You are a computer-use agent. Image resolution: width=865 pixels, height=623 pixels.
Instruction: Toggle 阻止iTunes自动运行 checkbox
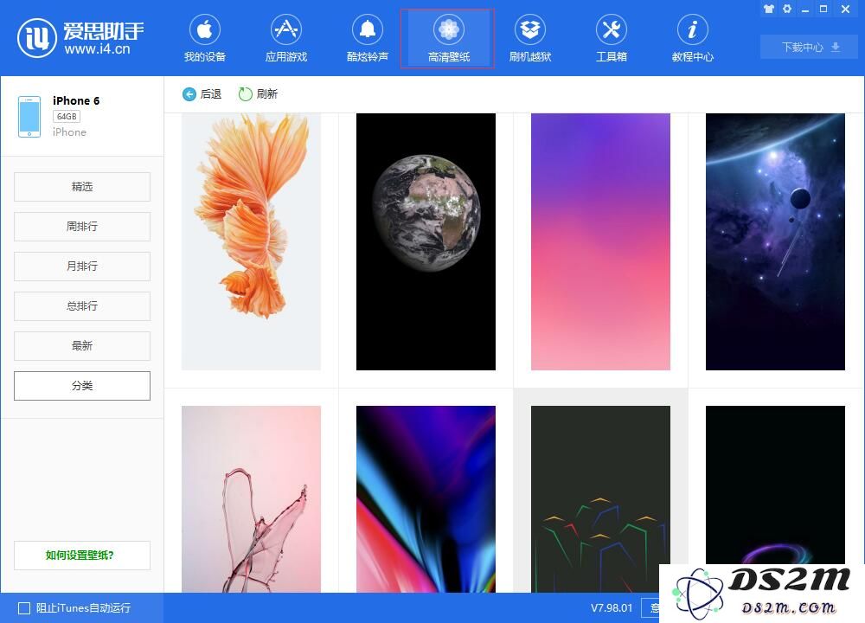point(24,608)
